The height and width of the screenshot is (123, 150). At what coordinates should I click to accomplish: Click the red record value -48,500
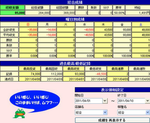pos(96,74)
